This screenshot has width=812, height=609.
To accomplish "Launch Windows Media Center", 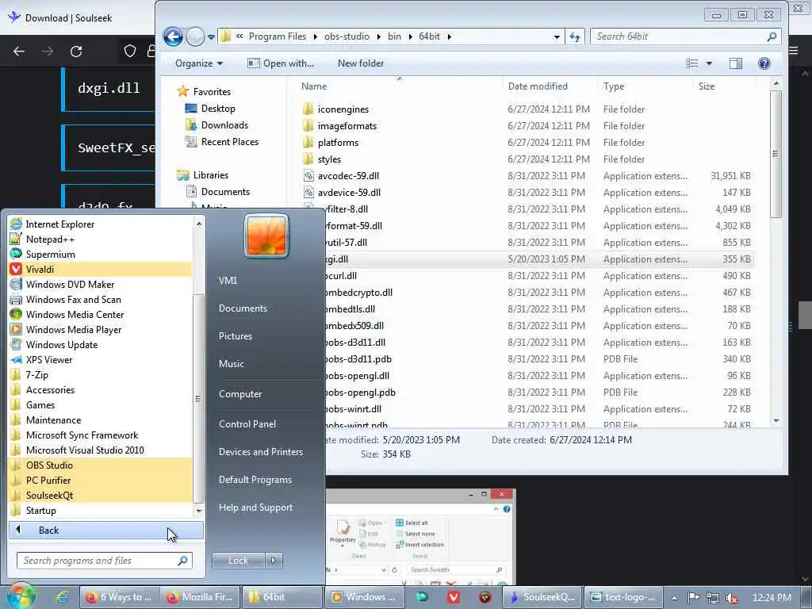I will [x=101, y=314].
